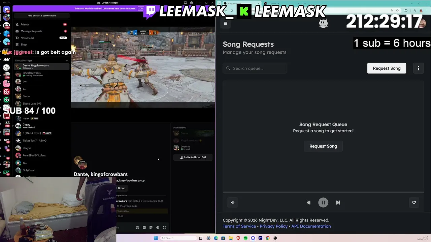Screen dimensions: 431x242
Task: Open Nitro Home in Discord
Action: (41, 38)
